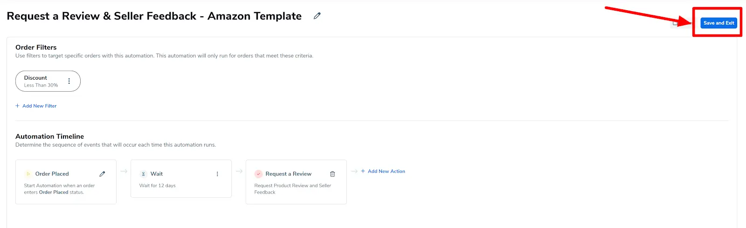Open the Wait step's three-dot options menu
Viewport: 746px width, 228px height.
(217, 174)
